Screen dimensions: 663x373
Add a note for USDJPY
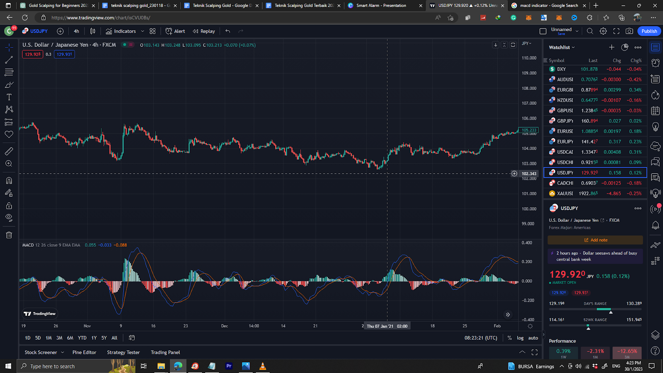[595, 240]
